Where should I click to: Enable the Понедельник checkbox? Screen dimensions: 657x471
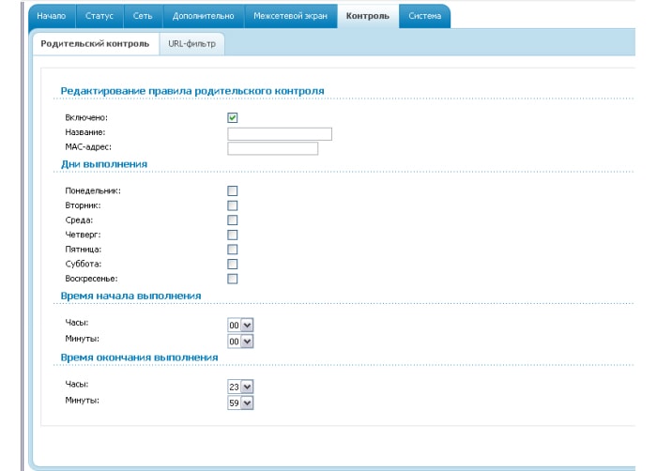(233, 191)
